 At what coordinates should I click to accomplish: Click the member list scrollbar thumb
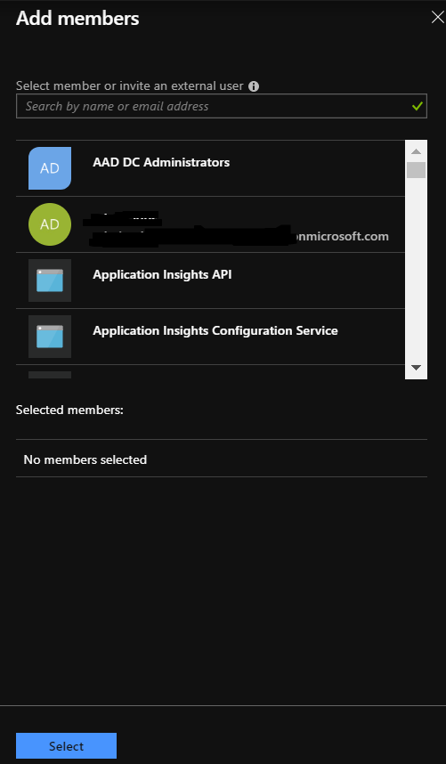[416, 170]
